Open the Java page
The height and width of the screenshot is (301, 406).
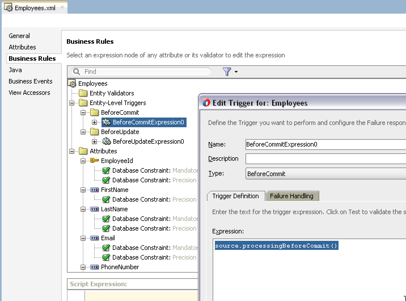(15, 70)
